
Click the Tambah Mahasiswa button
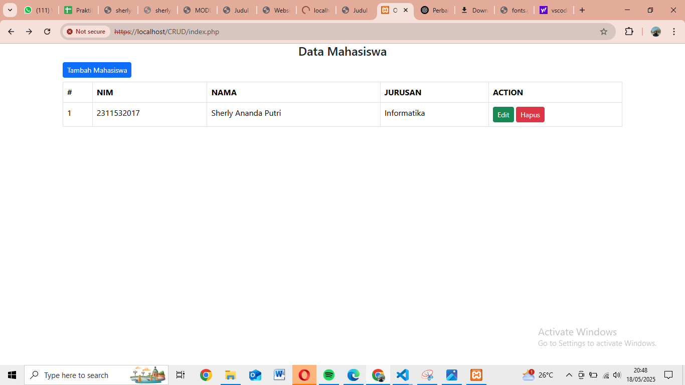[97, 70]
